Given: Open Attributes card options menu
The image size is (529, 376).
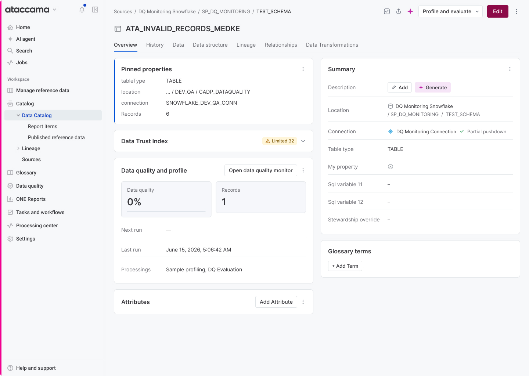Looking at the screenshot, I should pyautogui.click(x=303, y=302).
